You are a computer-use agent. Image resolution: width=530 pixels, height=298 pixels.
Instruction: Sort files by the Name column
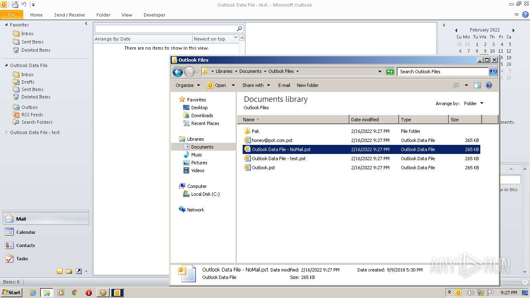pyautogui.click(x=293, y=120)
